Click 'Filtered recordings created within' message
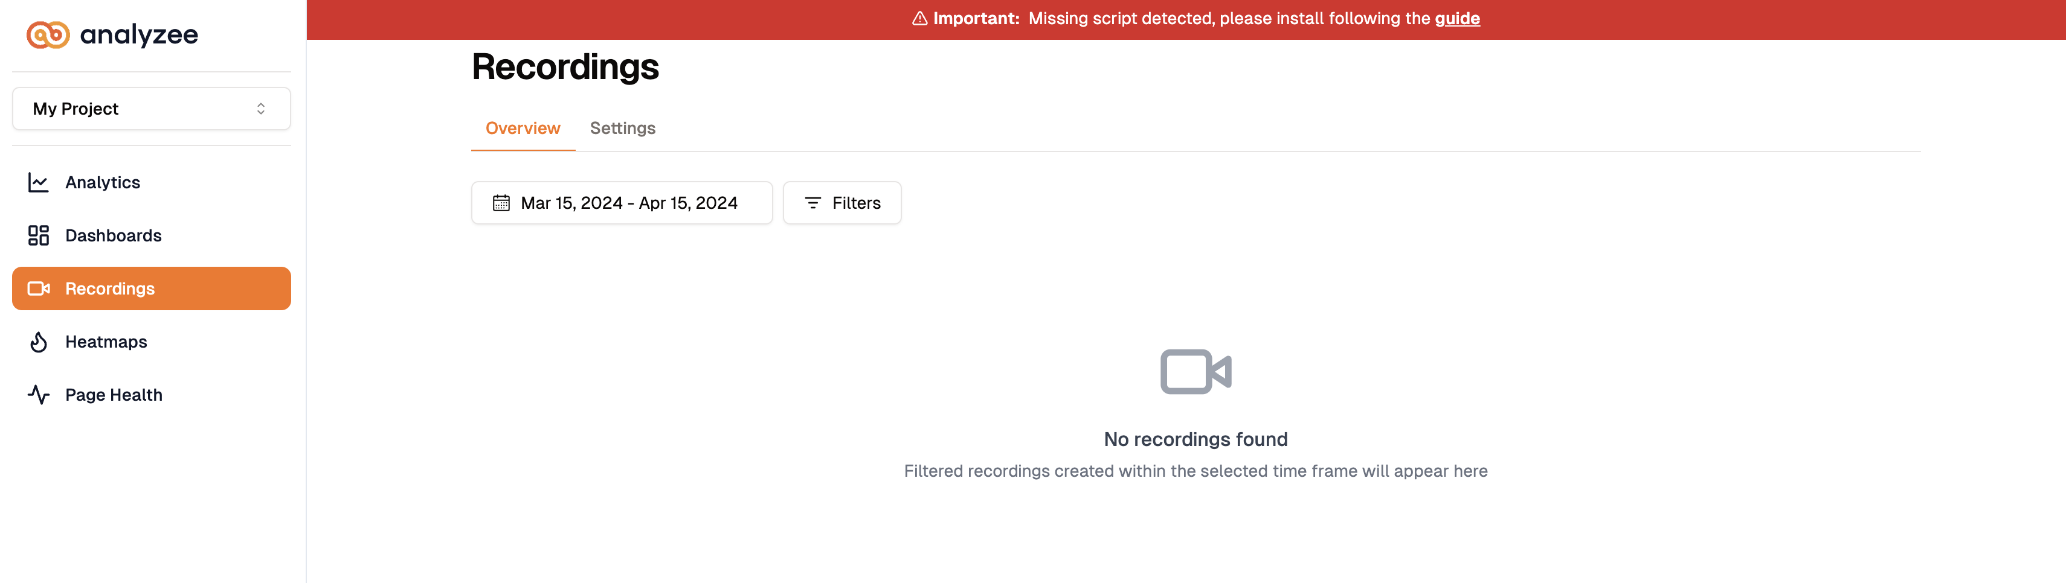 (x=1196, y=472)
